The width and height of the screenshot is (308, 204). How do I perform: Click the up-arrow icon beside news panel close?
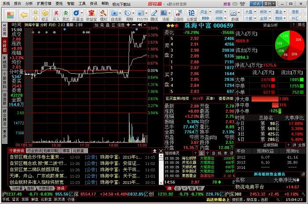pyautogui.click(x=155, y=151)
